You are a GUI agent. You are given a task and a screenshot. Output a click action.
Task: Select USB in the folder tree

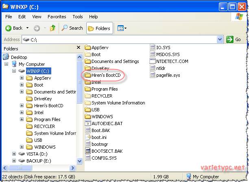(38, 140)
